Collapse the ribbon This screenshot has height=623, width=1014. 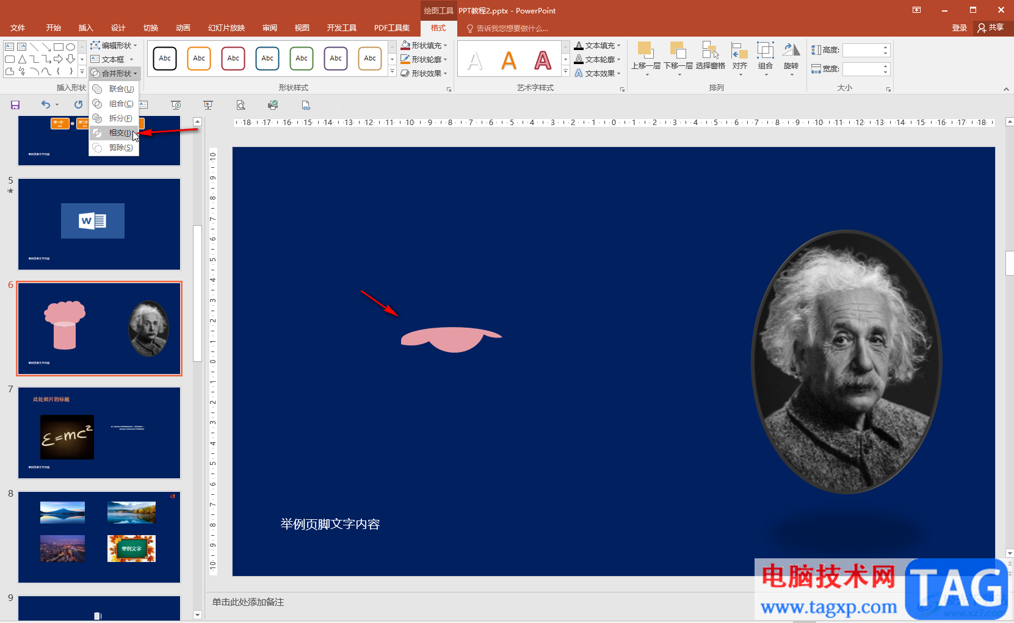point(1006,89)
